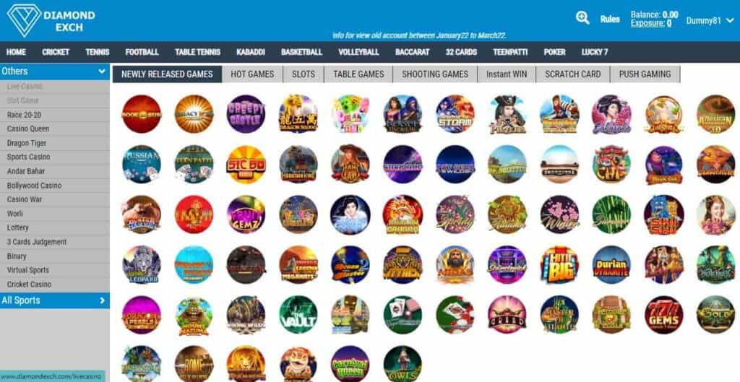The width and height of the screenshot is (740, 382).
Task: Click the magnifier search icon in header
Action: click(583, 18)
